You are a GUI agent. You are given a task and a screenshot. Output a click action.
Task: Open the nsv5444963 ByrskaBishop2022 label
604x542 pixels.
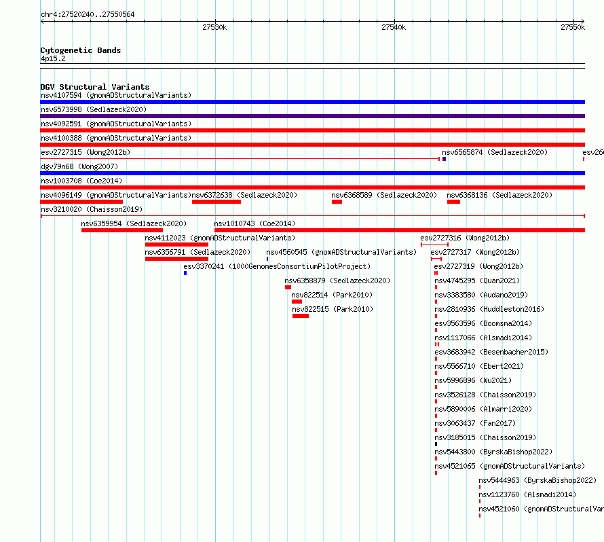pyautogui.click(x=537, y=480)
